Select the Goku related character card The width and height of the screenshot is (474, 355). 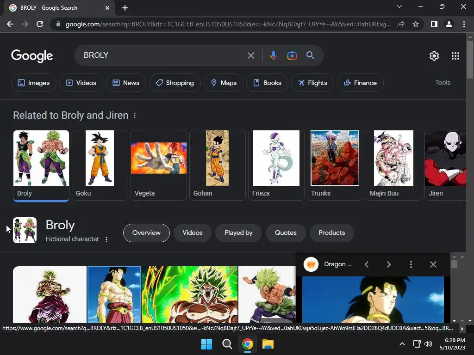tap(100, 165)
